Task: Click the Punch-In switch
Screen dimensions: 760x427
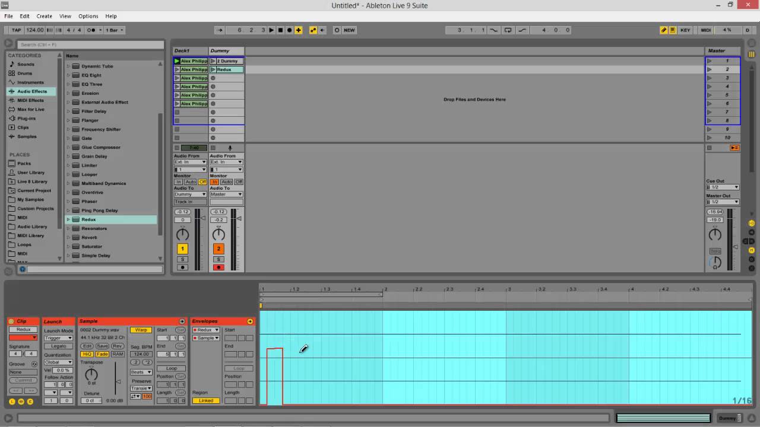Action: pyautogui.click(x=493, y=30)
